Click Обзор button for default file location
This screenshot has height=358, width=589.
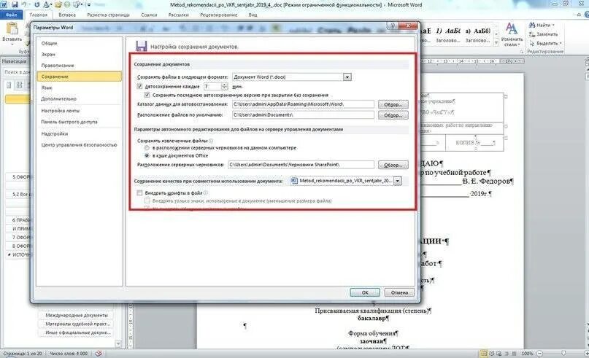[x=393, y=115]
